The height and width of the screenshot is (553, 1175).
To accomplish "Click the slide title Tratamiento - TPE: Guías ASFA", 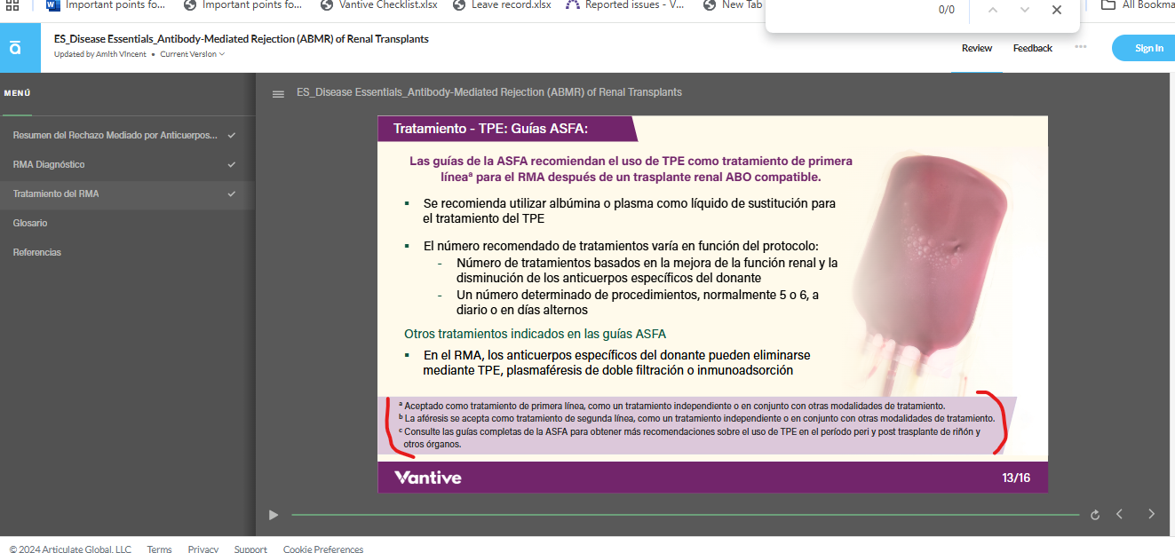I will [x=490, y=129].
